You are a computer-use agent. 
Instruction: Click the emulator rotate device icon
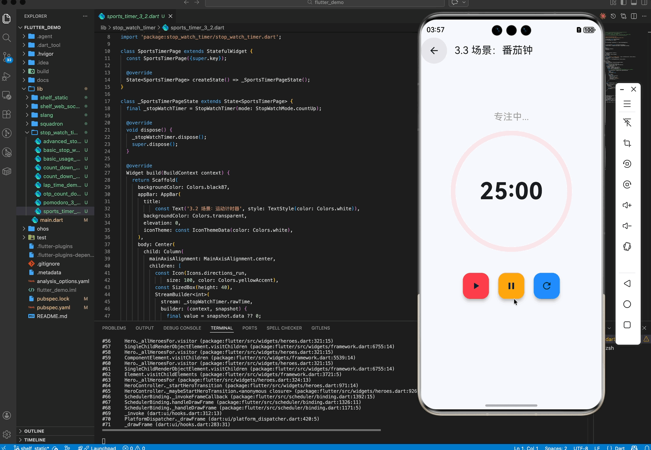pyautogui.click(x=627, y=246)
